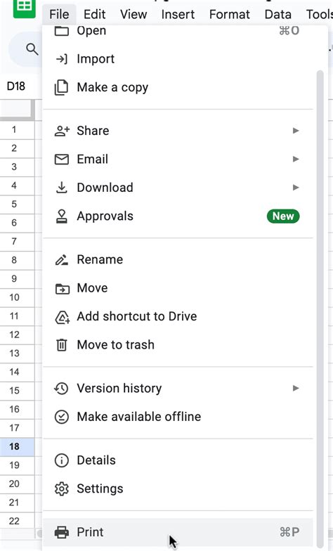Click the New badge next to Approvals
The image size is (333, 551).
(283, 216)
